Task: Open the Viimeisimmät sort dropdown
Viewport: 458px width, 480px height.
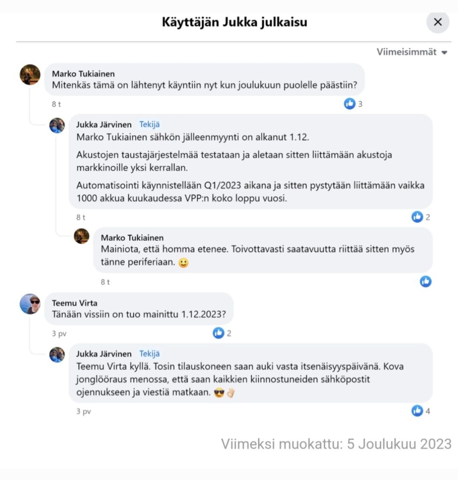Action: pyautogui.click(x=412, y=52)
